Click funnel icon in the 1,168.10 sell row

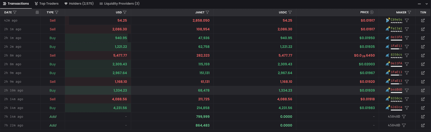point(407,82)
